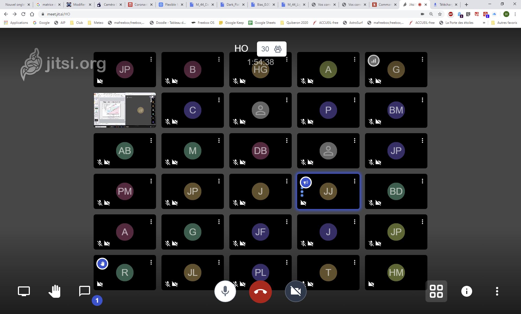Go to the browser home page icon

coord(32,14)
